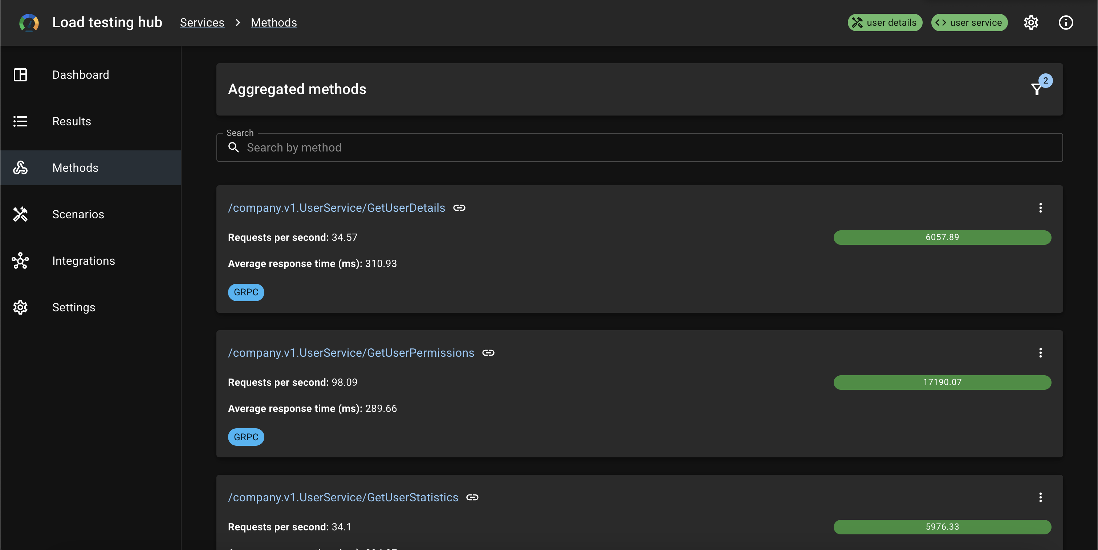Focus the Search by method field
The image size is (1098, 550).
(x=639, y=147)
